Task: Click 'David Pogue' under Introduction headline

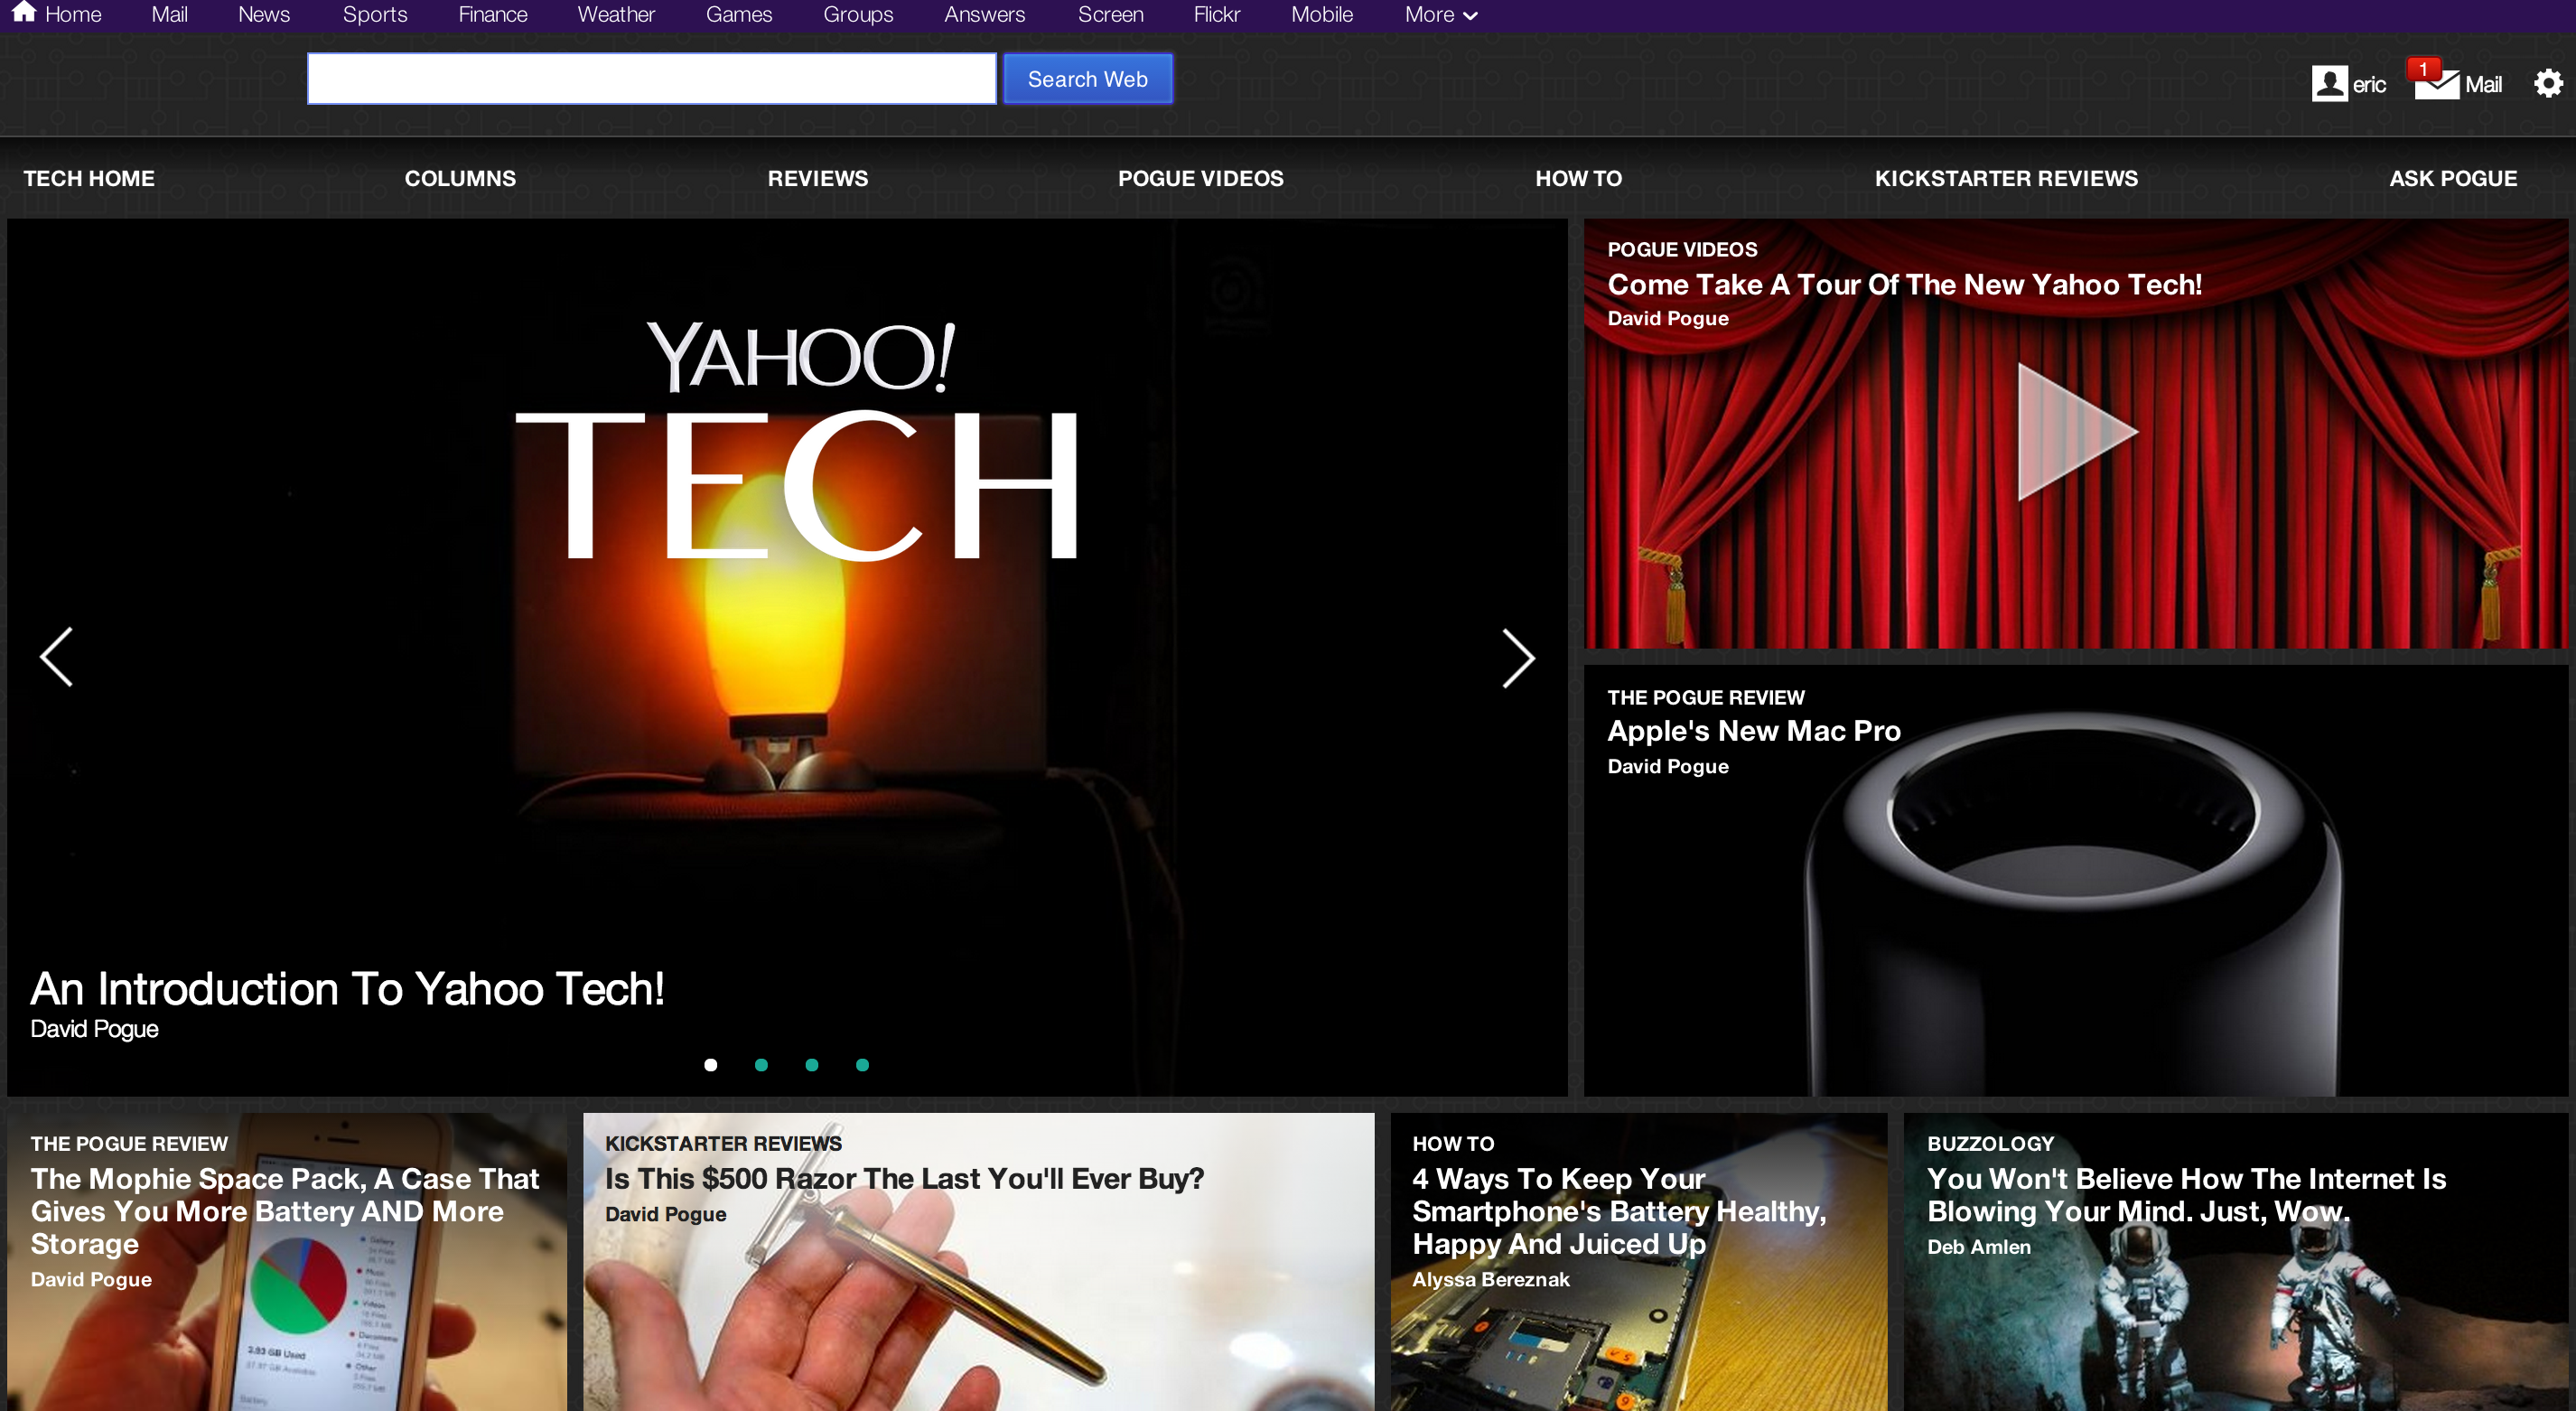Action: tap(94, 1029)
